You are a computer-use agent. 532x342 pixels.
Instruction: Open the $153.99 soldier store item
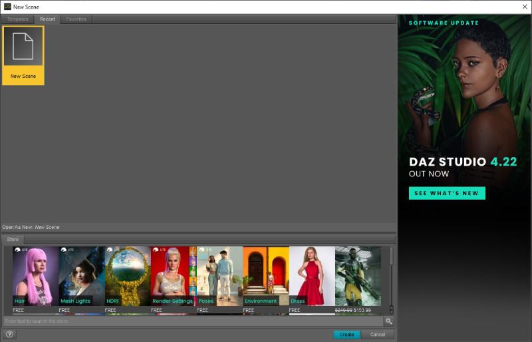coord(358,276)
